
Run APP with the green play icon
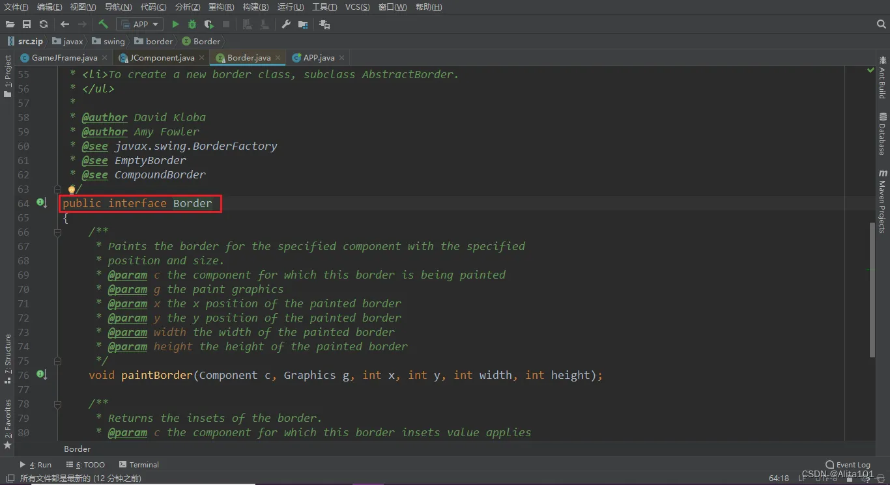coord(175,24)
